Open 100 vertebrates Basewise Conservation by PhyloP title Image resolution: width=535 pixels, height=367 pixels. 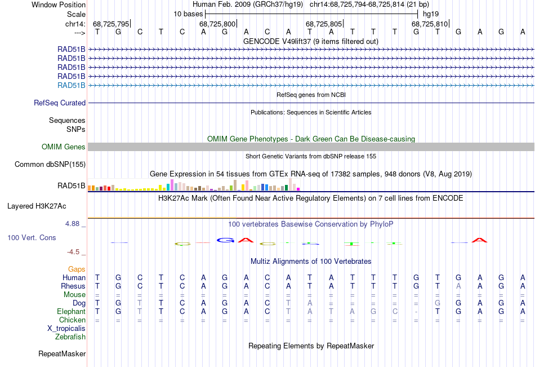(311, 224)
